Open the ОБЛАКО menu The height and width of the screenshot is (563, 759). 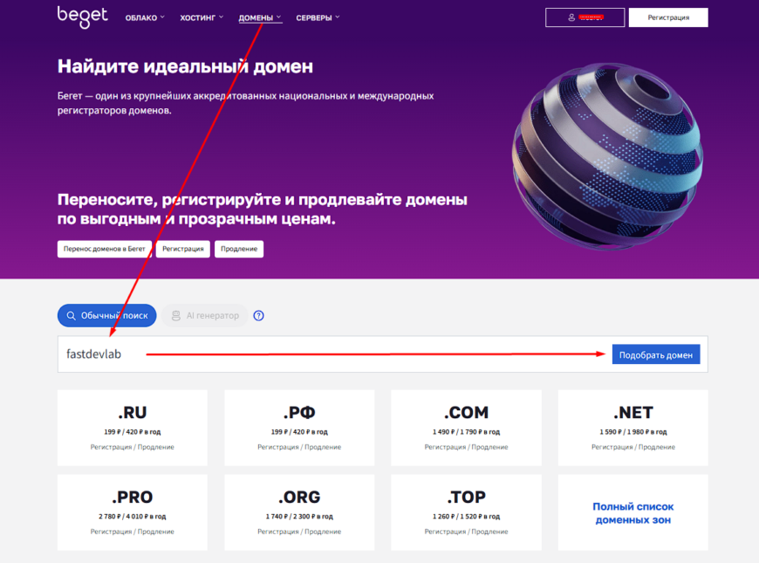pos(145,17)
